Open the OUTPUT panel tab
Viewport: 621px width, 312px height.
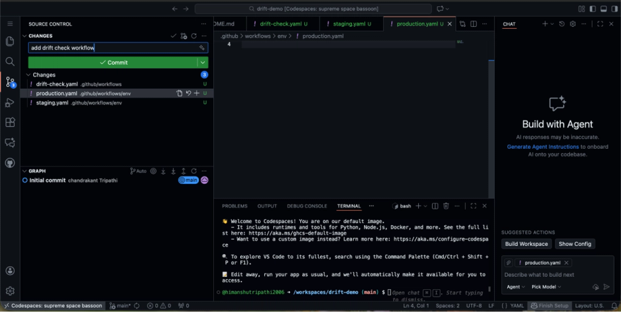267,206
